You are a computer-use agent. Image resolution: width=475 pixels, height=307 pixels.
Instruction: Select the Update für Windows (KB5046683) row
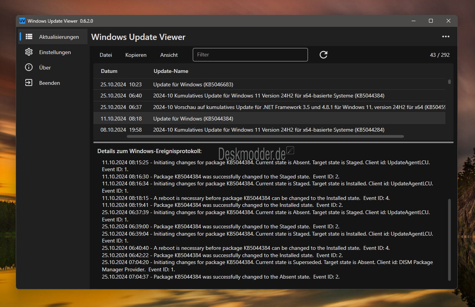pyautogui.click(x=270, y=84)
